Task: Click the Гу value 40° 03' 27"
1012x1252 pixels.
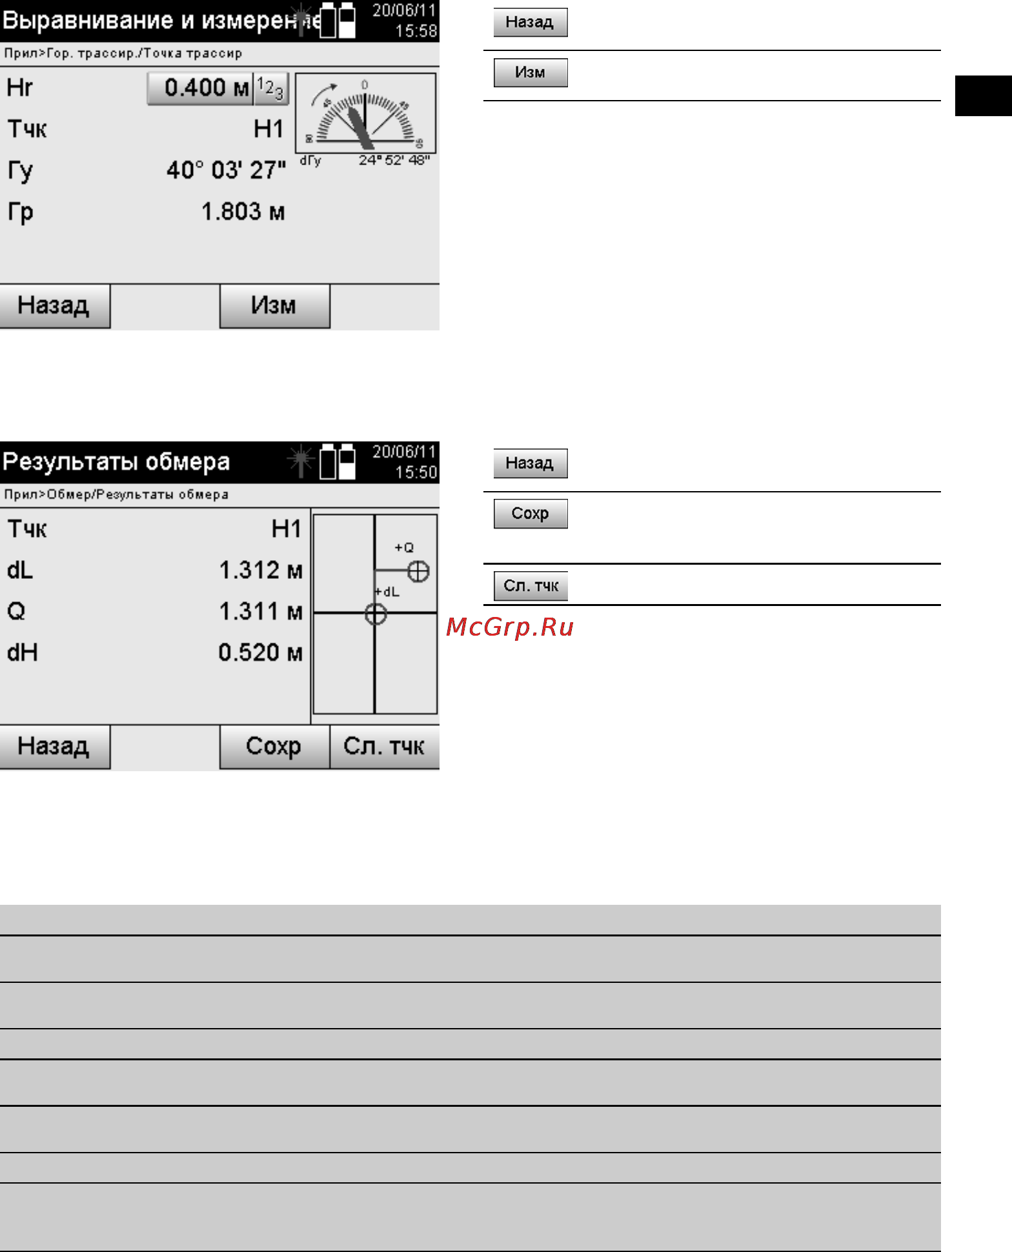Action: coord(226,170)
